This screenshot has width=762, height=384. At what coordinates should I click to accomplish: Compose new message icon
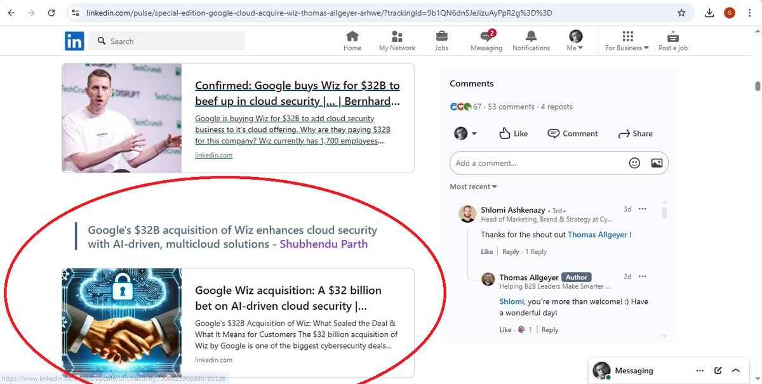click(x=718, y=371)
